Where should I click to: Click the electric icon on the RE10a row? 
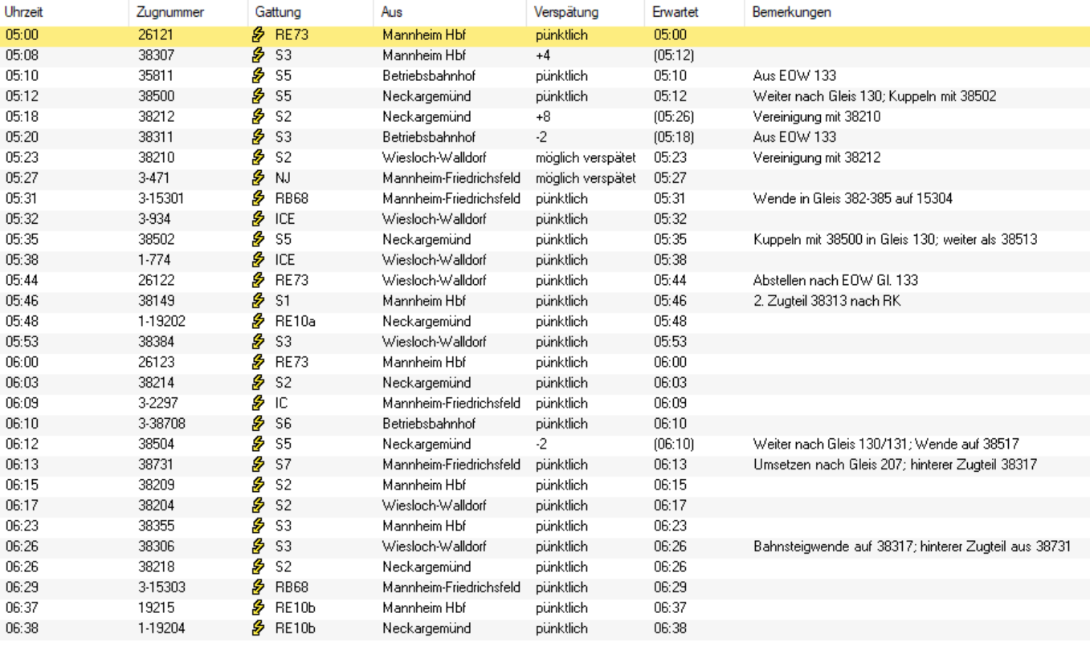(x=258, y=321)
